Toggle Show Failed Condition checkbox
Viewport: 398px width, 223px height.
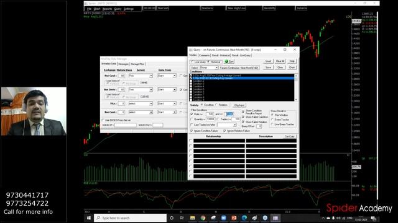243,117
